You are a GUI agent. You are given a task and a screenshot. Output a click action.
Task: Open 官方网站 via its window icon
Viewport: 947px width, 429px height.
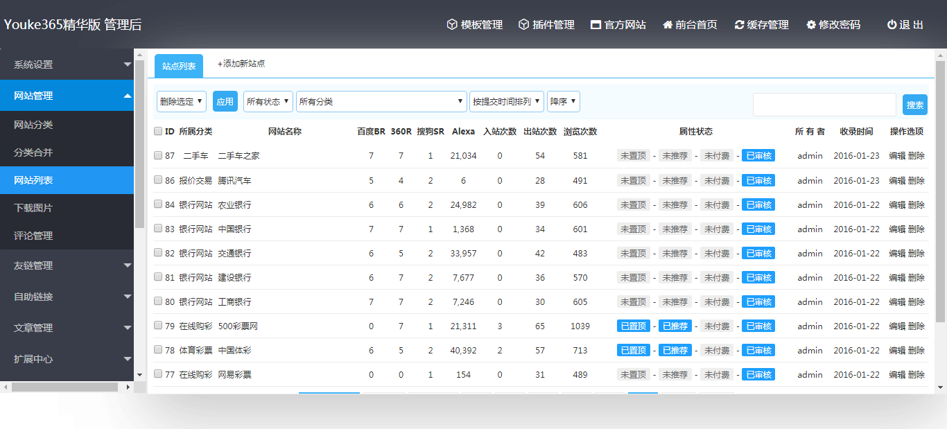[596, 25]
